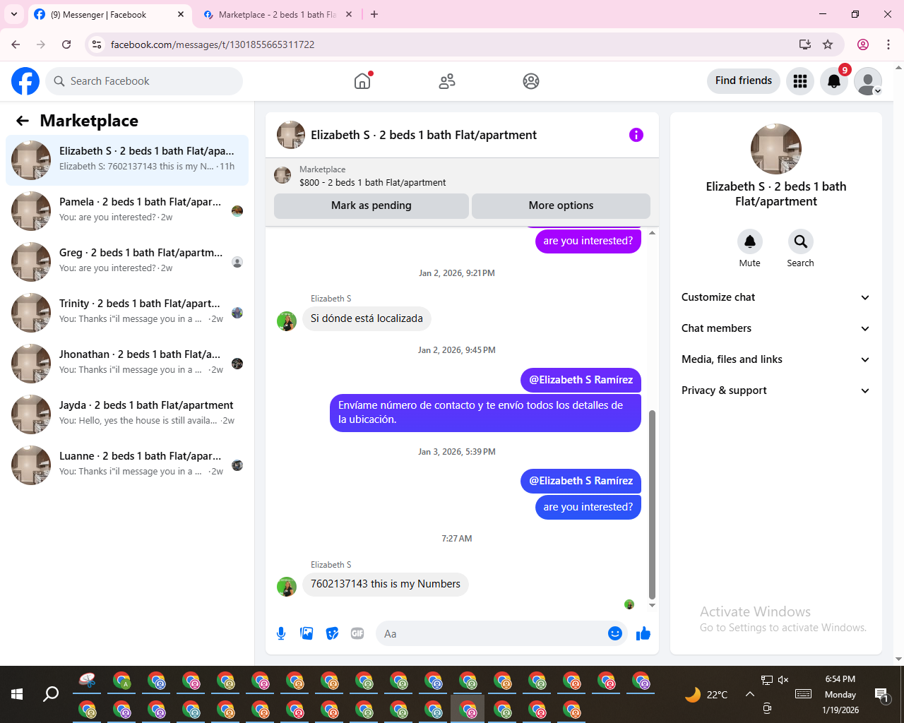Close the Marketplace browser tab
Screen dimensions: 904x723
click(x=349, y=14)
